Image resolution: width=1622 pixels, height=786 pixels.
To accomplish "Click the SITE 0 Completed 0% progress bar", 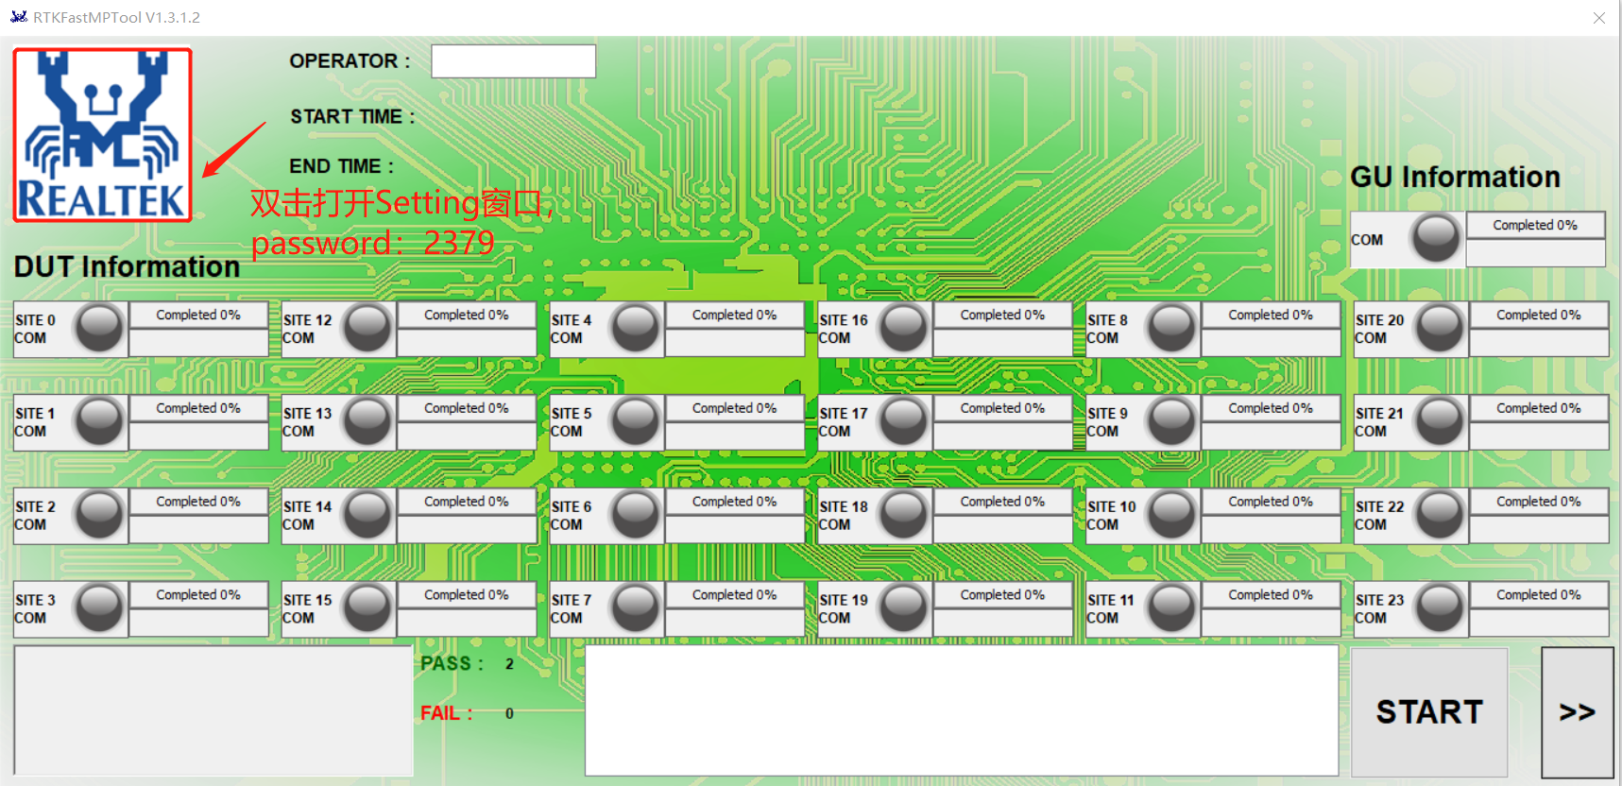I will click(198, 316).
